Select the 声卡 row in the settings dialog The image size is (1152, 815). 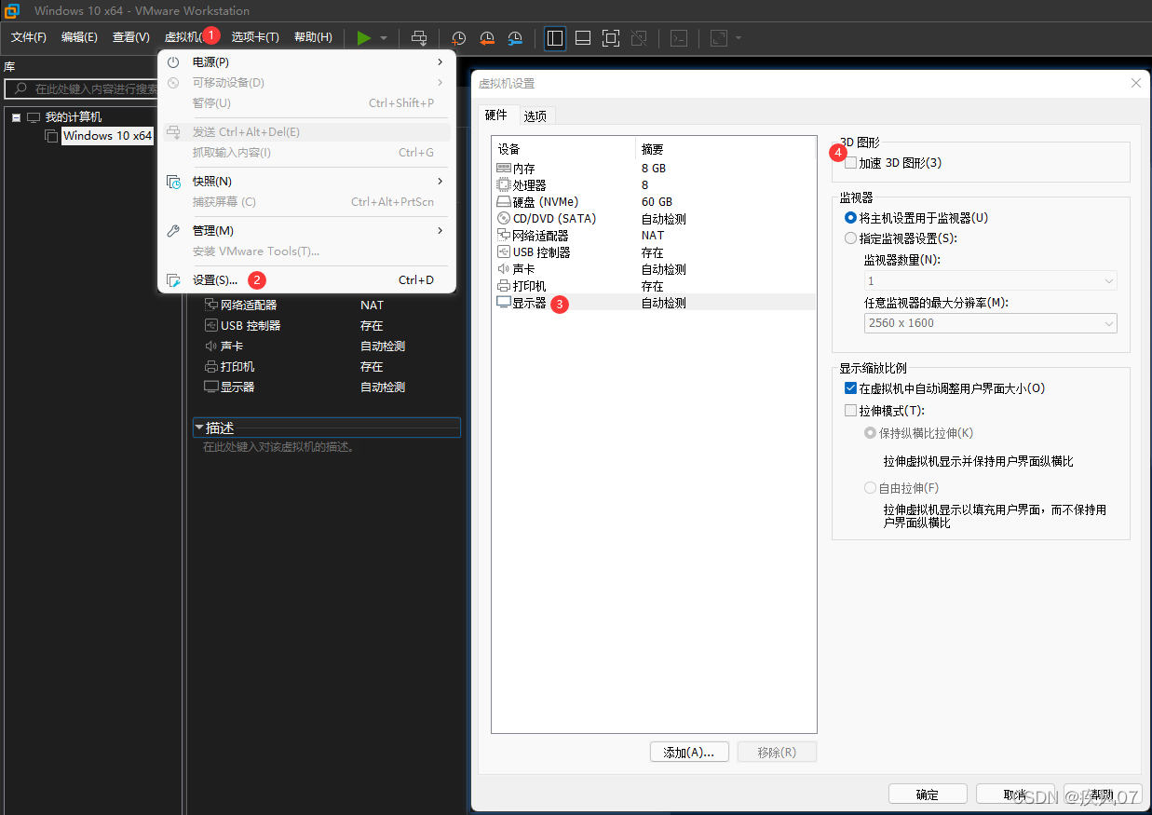click(654, 269)
